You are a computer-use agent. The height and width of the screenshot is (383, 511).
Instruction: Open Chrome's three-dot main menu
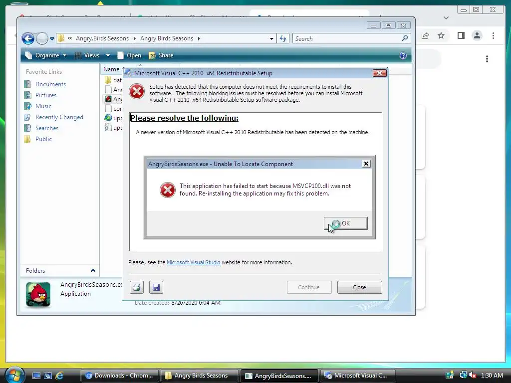[x=494, y=35]
